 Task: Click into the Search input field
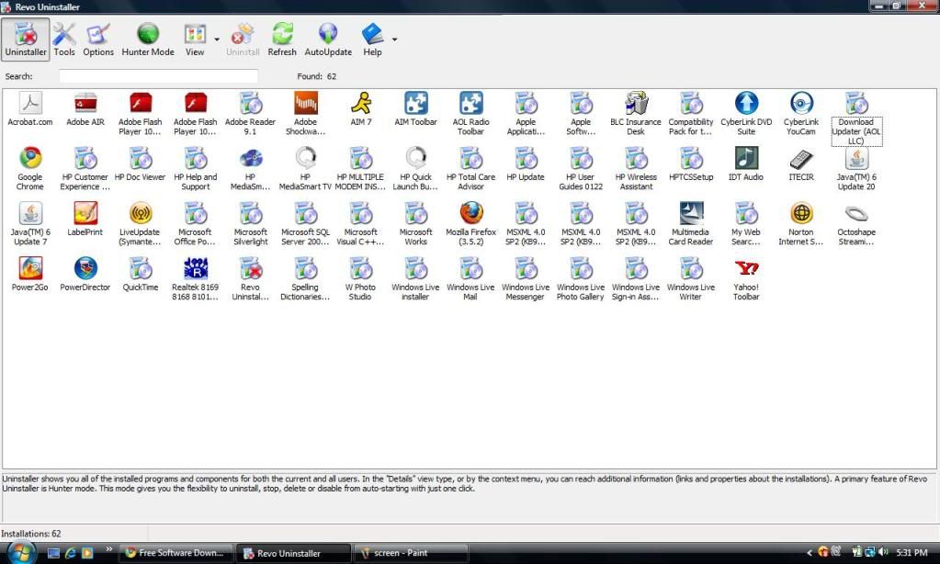pyautogui.click(x=158, y=76)
